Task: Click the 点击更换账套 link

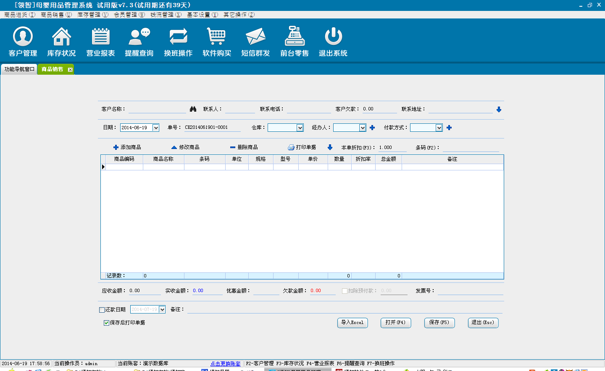Action: point(225,364)
